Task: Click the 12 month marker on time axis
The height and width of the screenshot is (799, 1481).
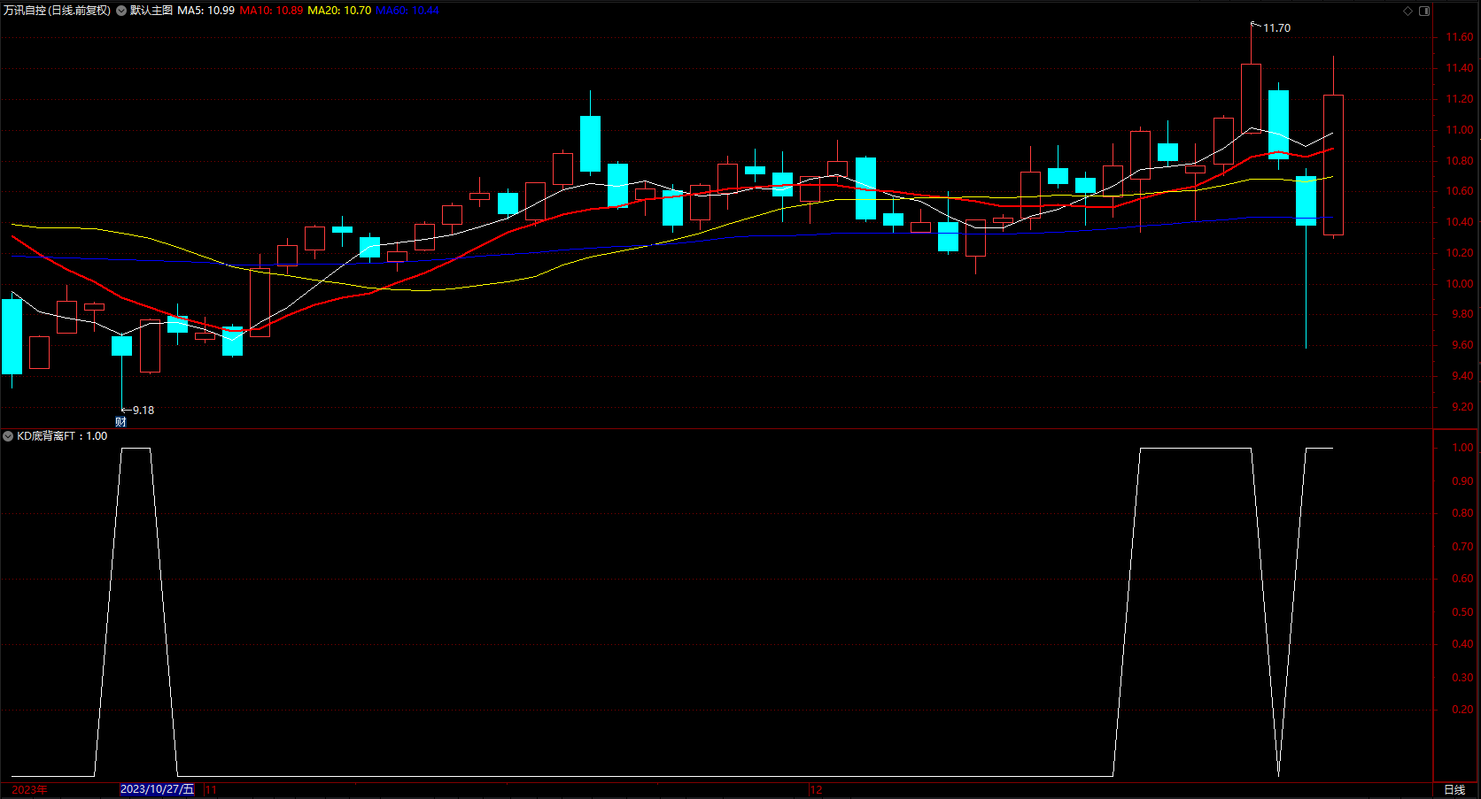Action: [816, 789]
